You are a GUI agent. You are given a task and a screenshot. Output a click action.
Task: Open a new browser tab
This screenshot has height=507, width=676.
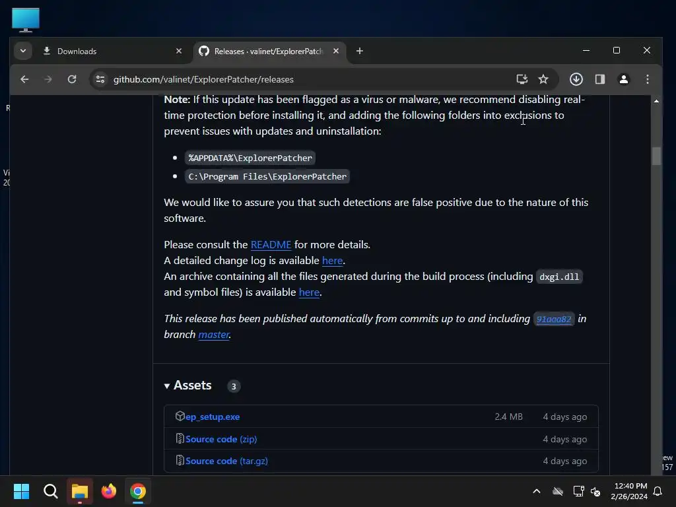click(360, 51)
